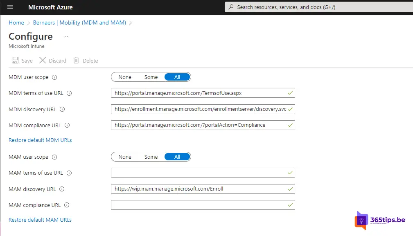Open Bernaers Mobility (MDM and MAM) breadcrumb

pos(79,22)
